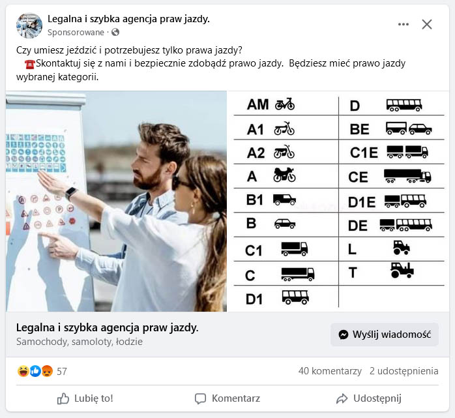Click the "Udostępnij" share button
The width and height of the screenshot is (455, 418).
(368, 398)
